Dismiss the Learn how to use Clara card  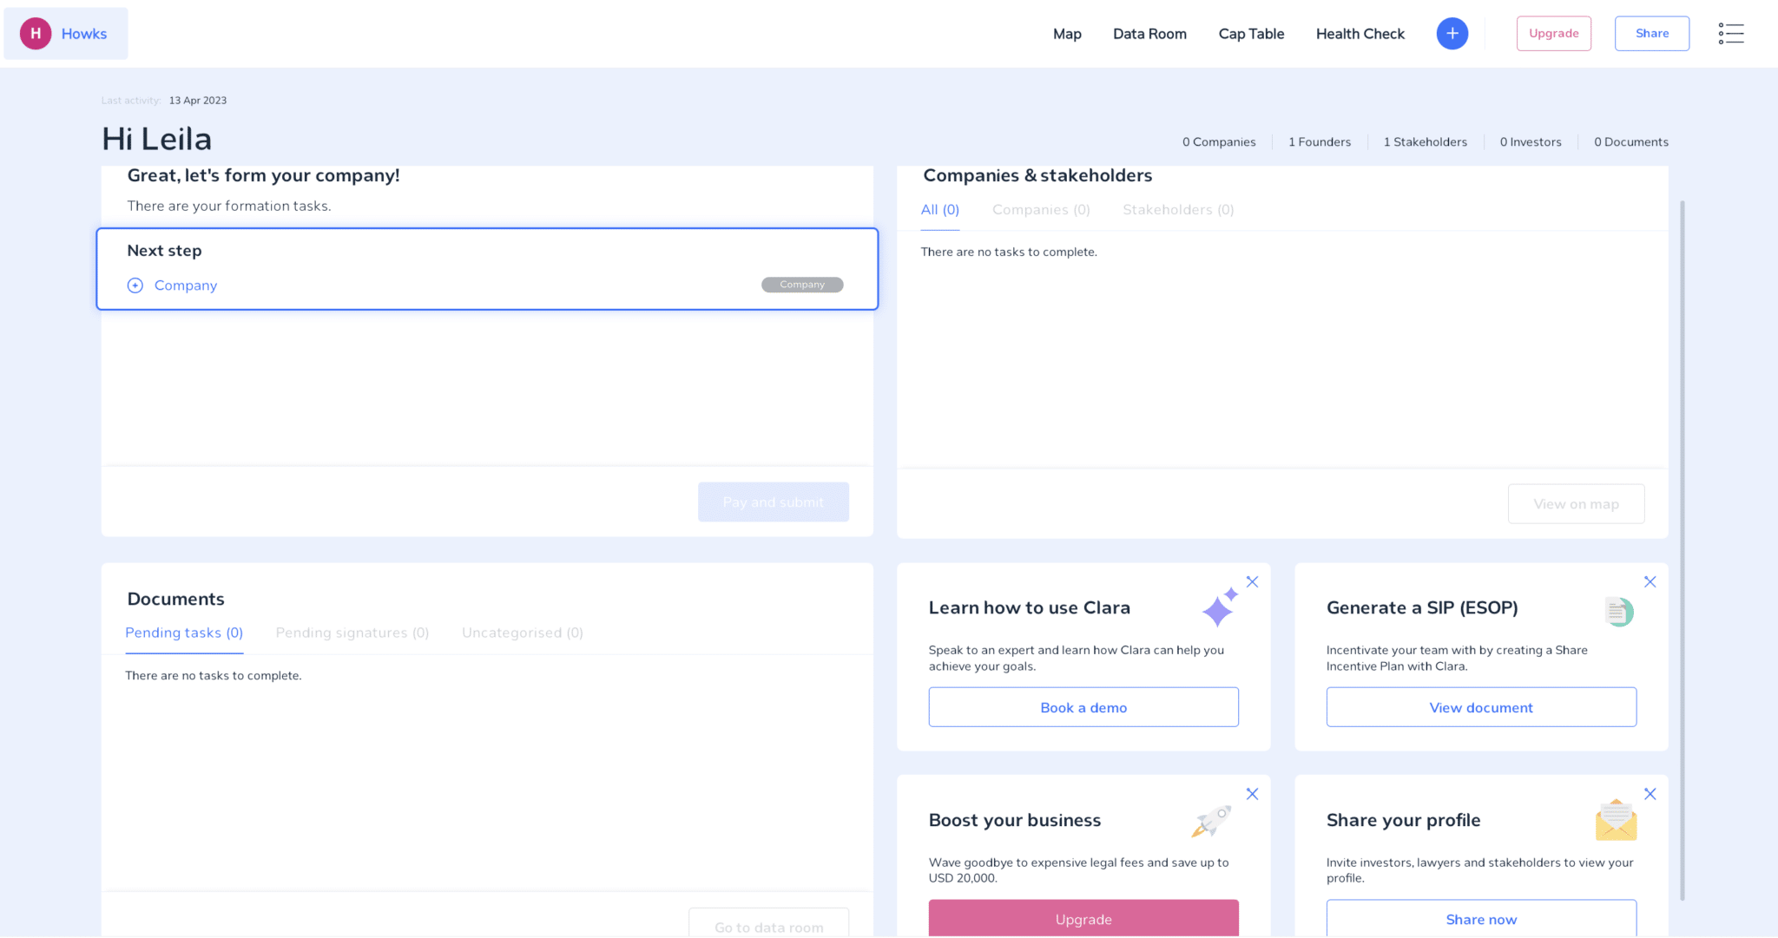point(1253,581)
